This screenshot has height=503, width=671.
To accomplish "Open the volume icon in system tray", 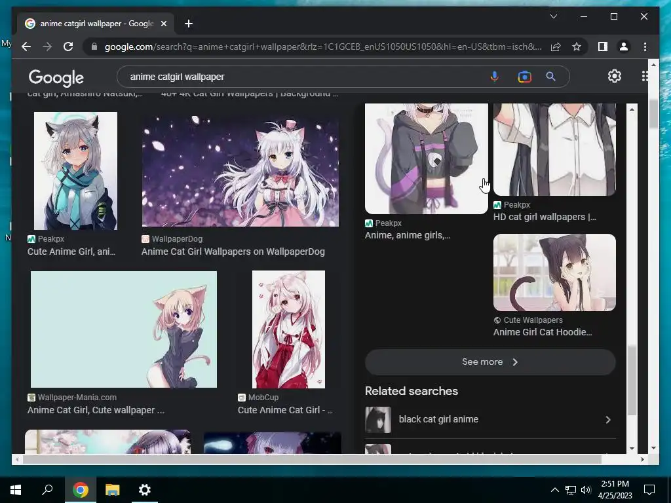I will point(586,490).
